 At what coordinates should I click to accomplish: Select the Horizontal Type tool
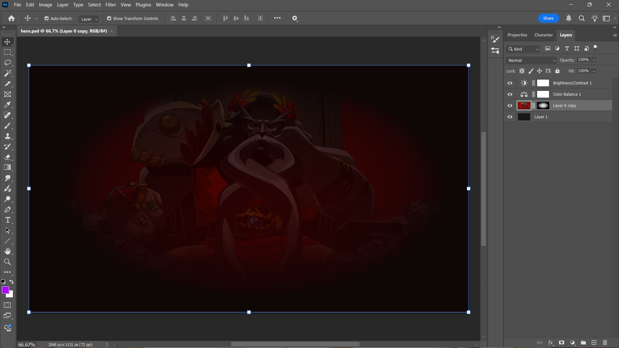[7, 220]
